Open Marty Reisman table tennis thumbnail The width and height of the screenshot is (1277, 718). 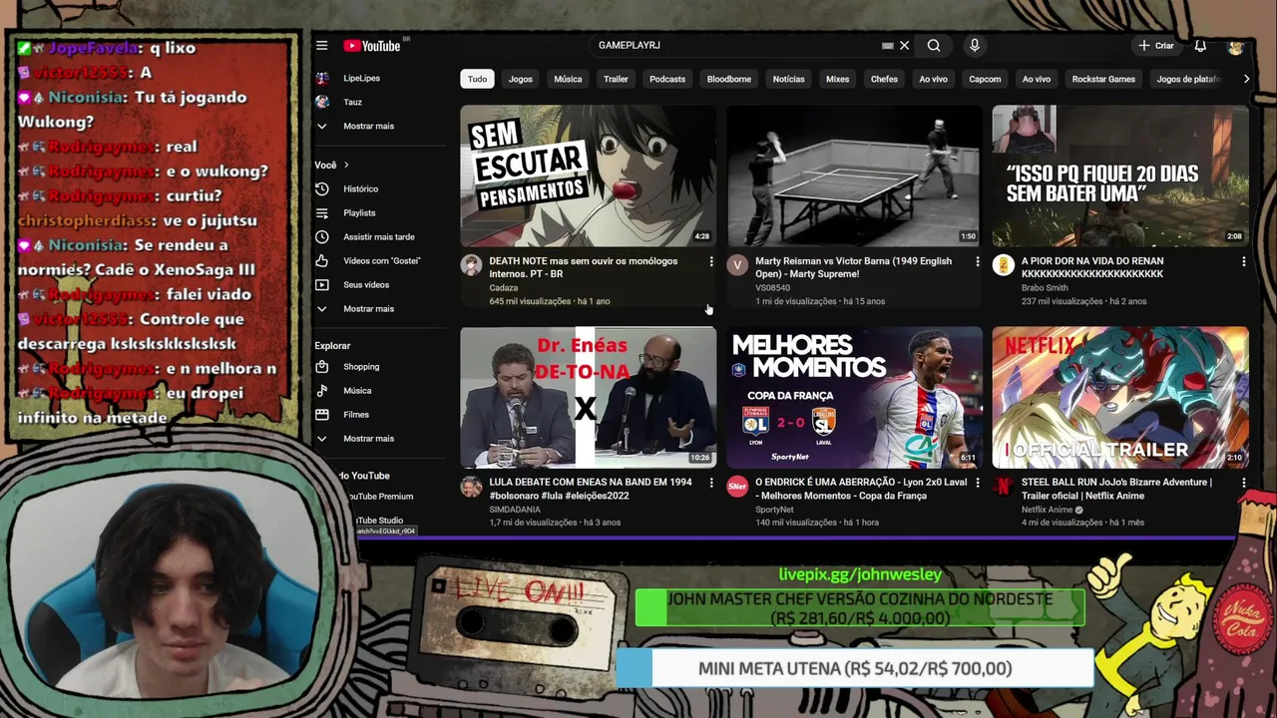[854, 176]
